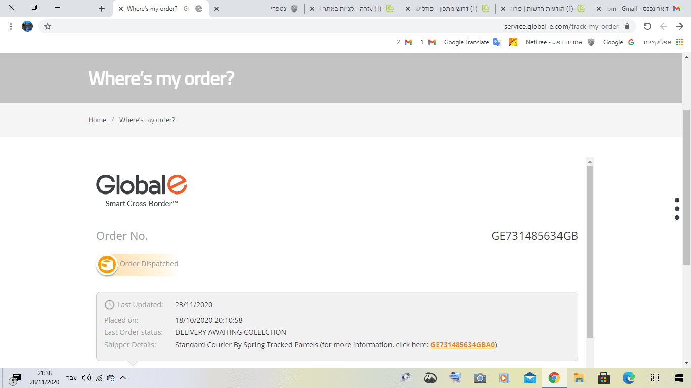Switch to the נטפרי tab
Viewport: 691px width, 388px height.
258,9
